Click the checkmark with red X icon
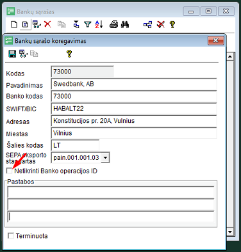The image size is (241, 252). click(161, 24)
